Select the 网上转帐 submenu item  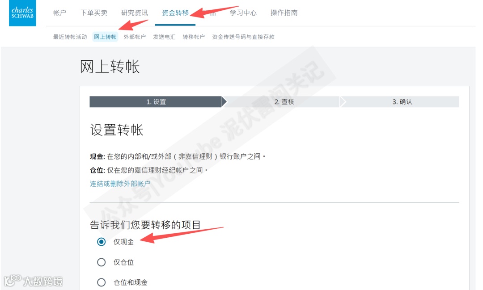pyautogui.click(x=106, y=37)
